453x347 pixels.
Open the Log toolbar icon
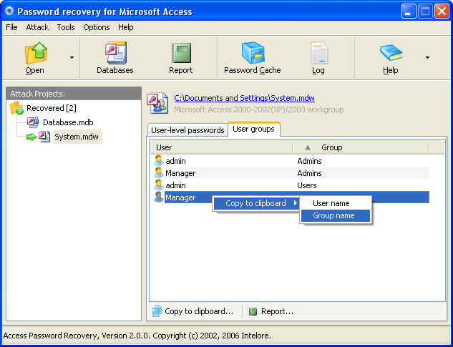pyautogui.click(x=318, y=53)
